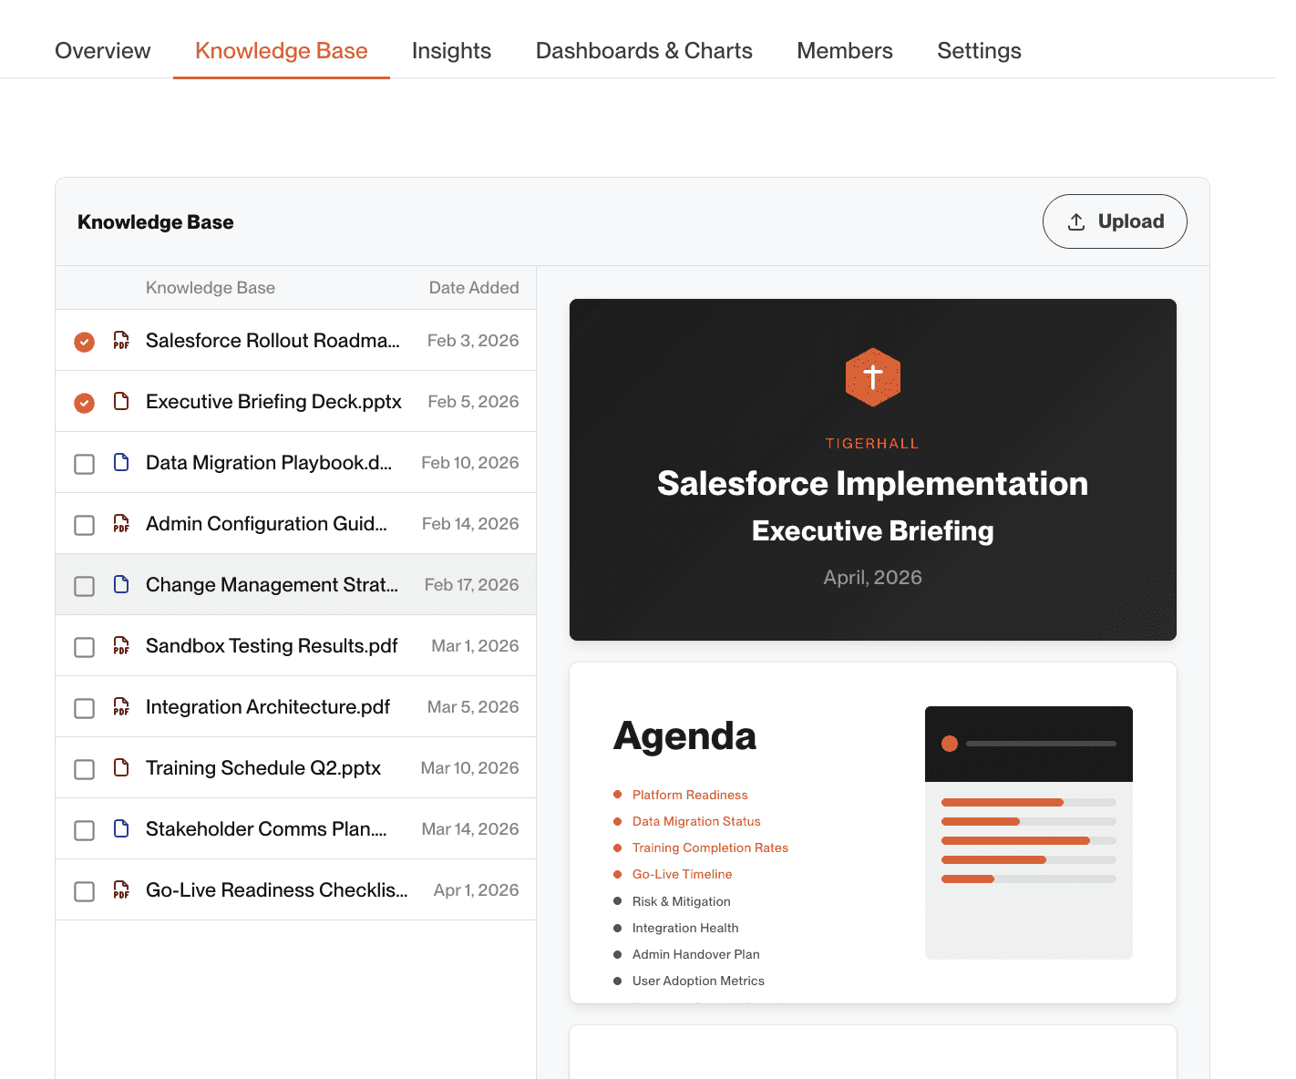Viewport: 1296px width, 1079px height.
Task: Check the Admin Configuration Guide checkbox
Action: (x=84, y=525)
